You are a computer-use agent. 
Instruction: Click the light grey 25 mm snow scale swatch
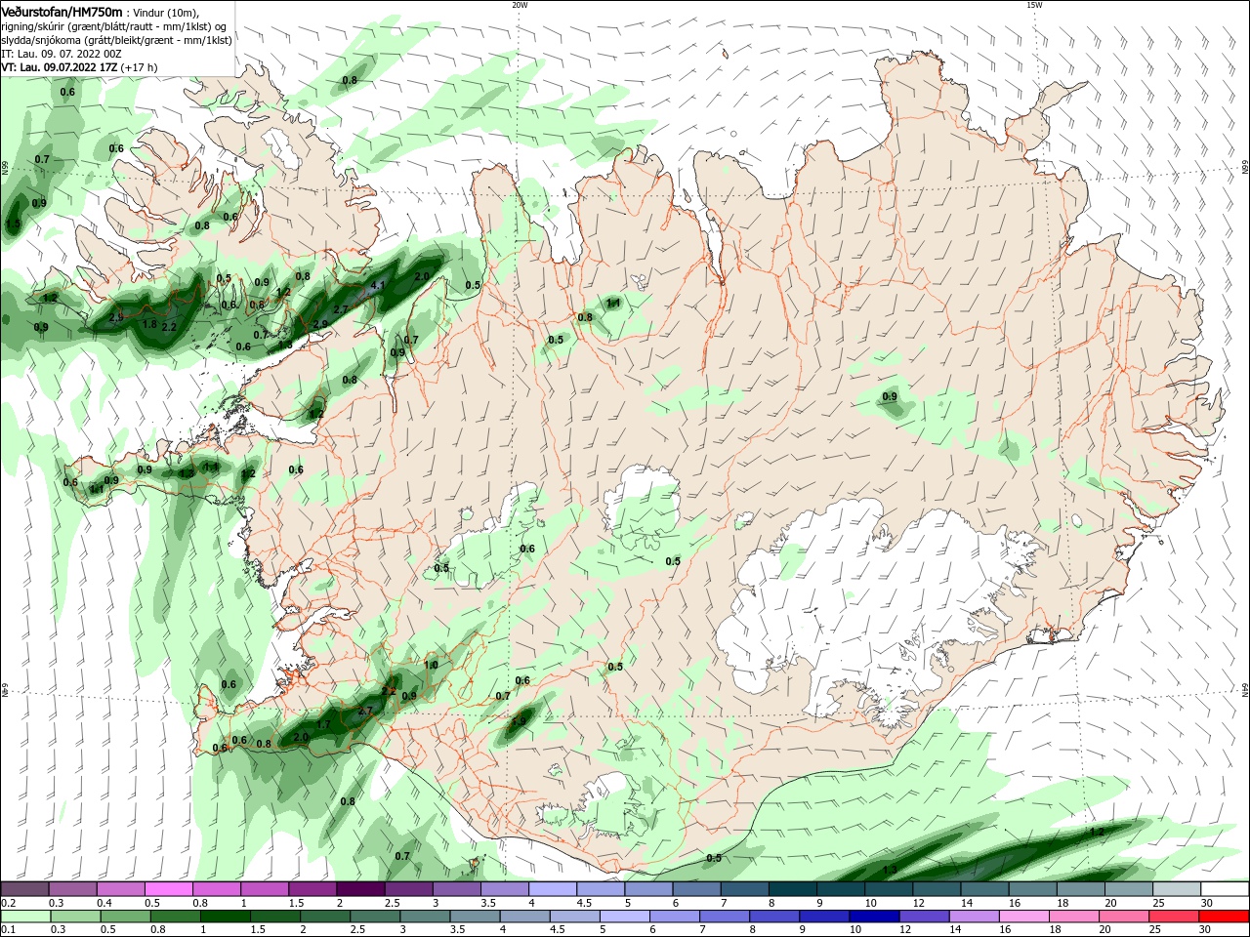(x=1178, y=888)
